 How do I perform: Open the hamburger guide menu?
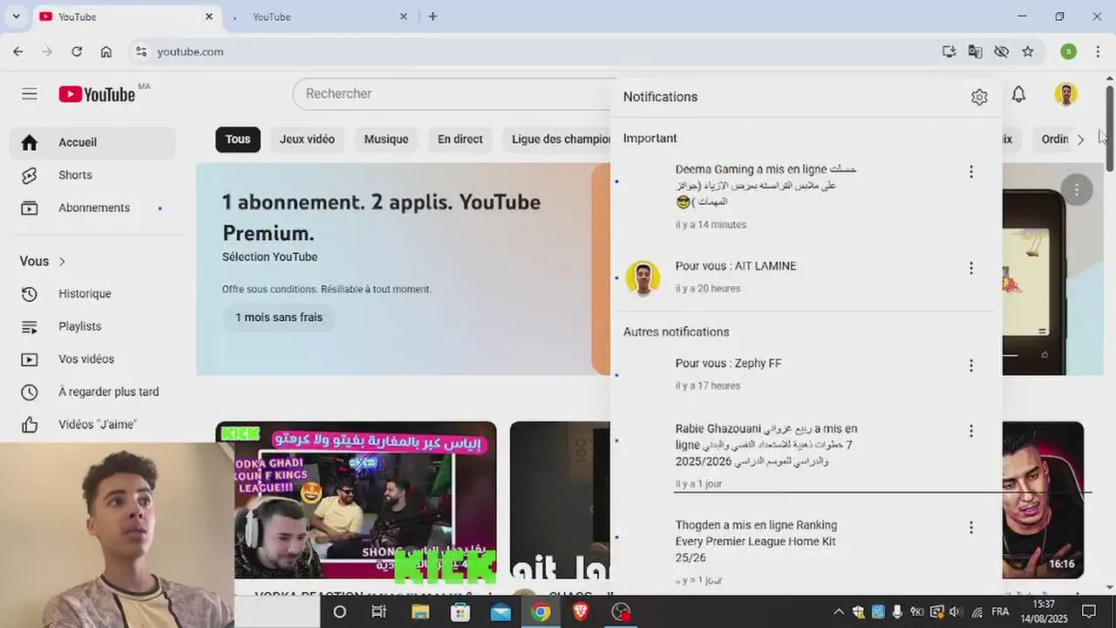pos(30,94)
